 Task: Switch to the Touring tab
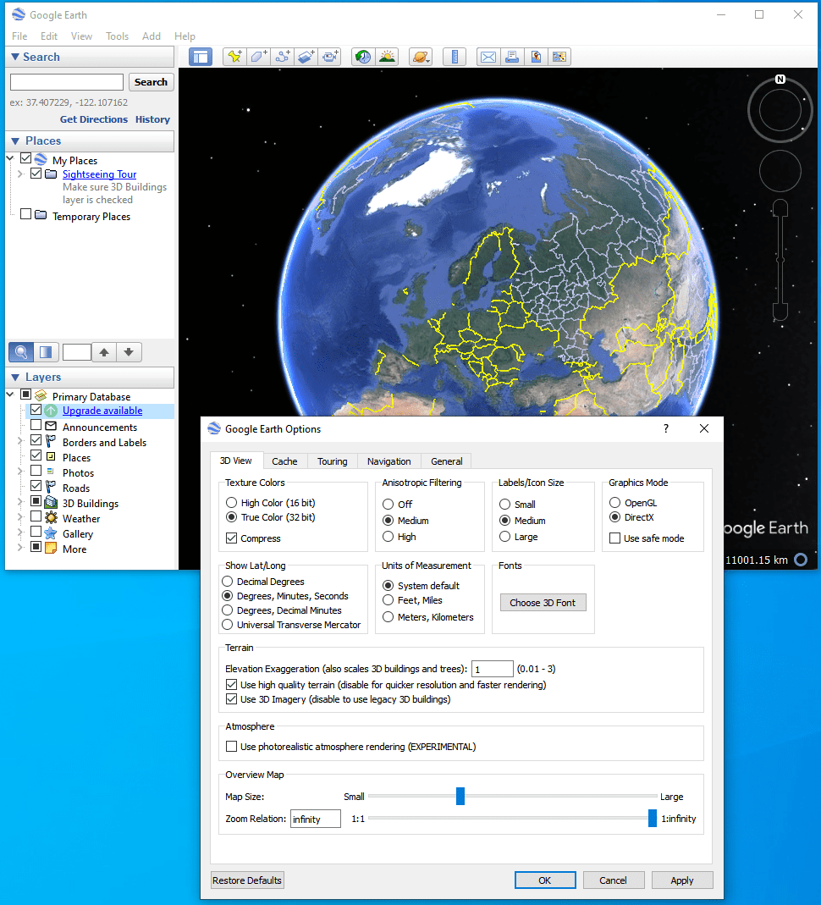[x=333, y=461]
